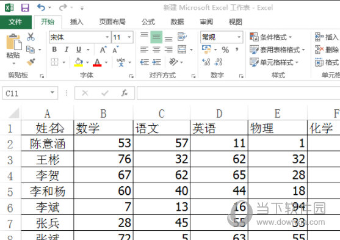This screenshot has width=340, height=240.
Task: Open the underline style dropdown arrow
Action: (x=88, y=50)
